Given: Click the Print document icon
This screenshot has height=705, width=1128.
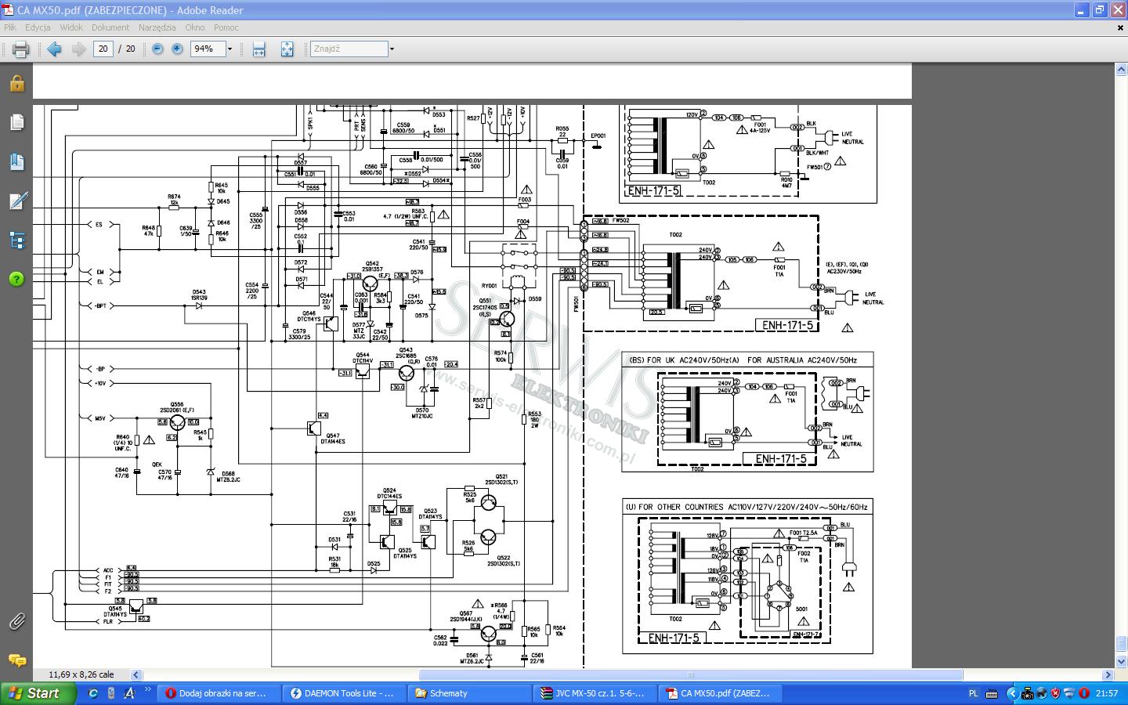Looking at the screenshot, I should (x=20, y=49).
